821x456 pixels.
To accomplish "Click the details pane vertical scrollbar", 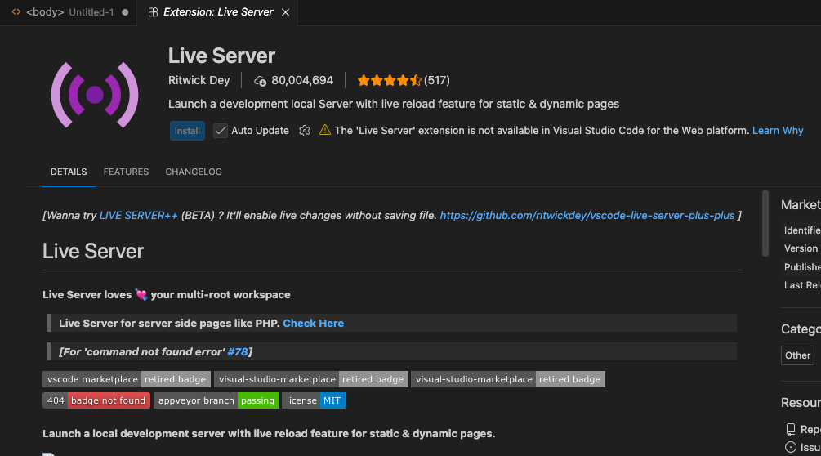I will pyautogui.click(x=765, y=223).
